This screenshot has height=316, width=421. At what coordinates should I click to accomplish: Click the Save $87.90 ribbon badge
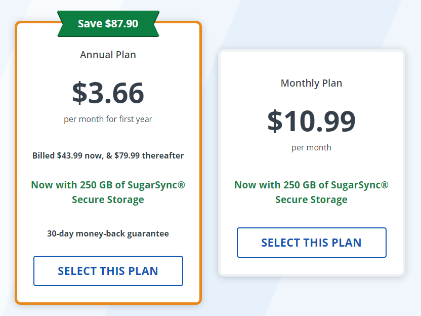point(108,24)
